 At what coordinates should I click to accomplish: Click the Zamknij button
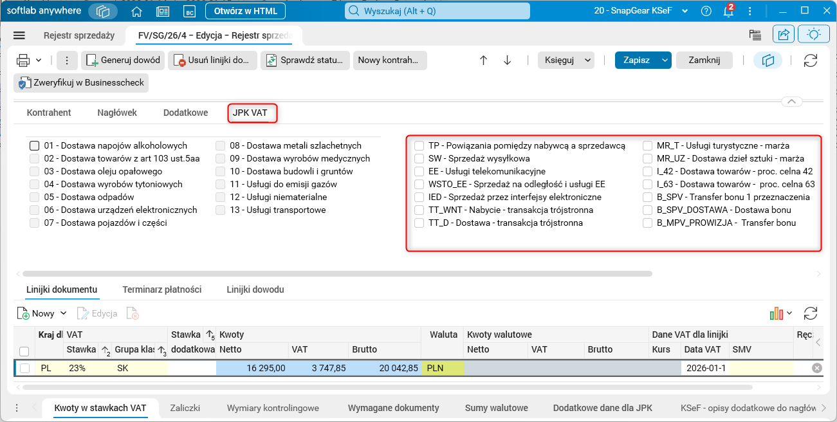[x=704, y=60]
